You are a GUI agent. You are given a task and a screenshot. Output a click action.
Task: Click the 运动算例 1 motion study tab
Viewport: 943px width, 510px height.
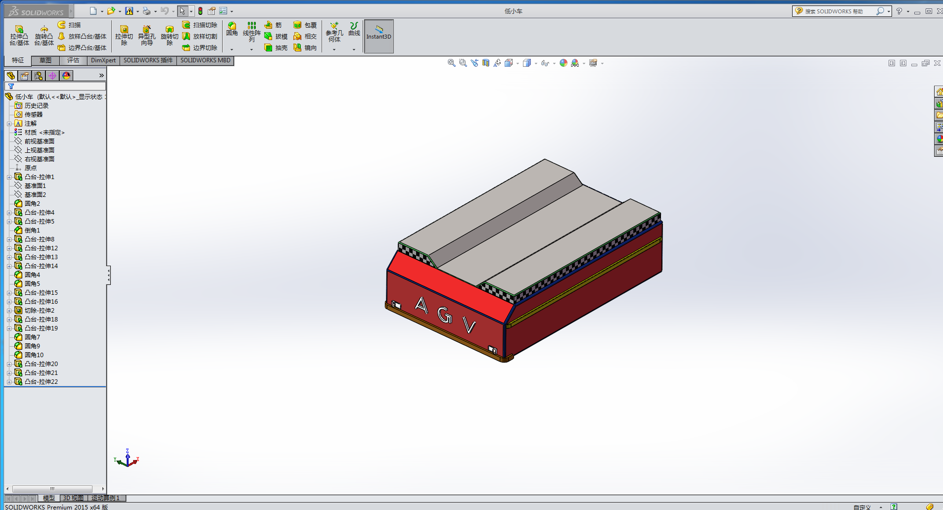click(105, 498)
